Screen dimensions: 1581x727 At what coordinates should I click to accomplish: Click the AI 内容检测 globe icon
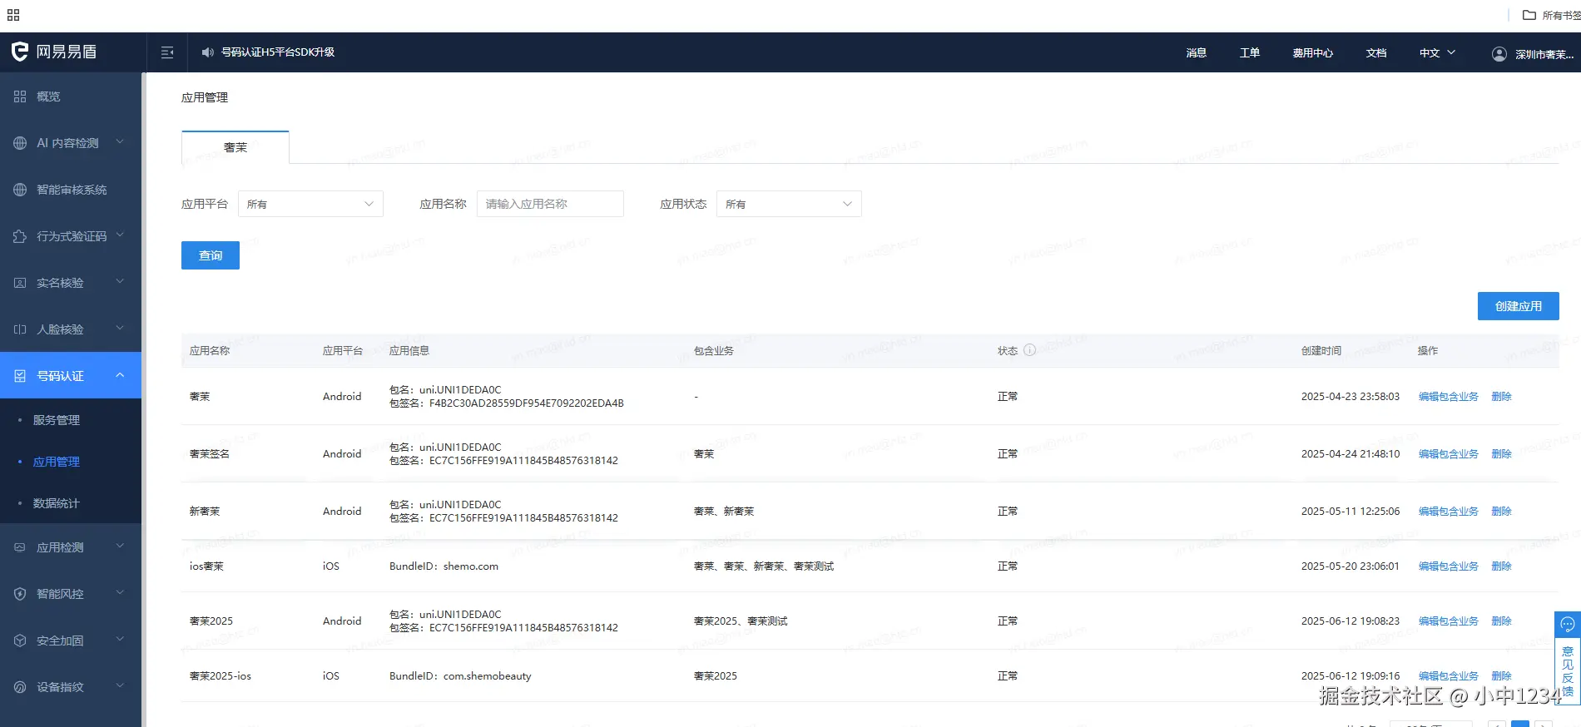pos(20,143)
